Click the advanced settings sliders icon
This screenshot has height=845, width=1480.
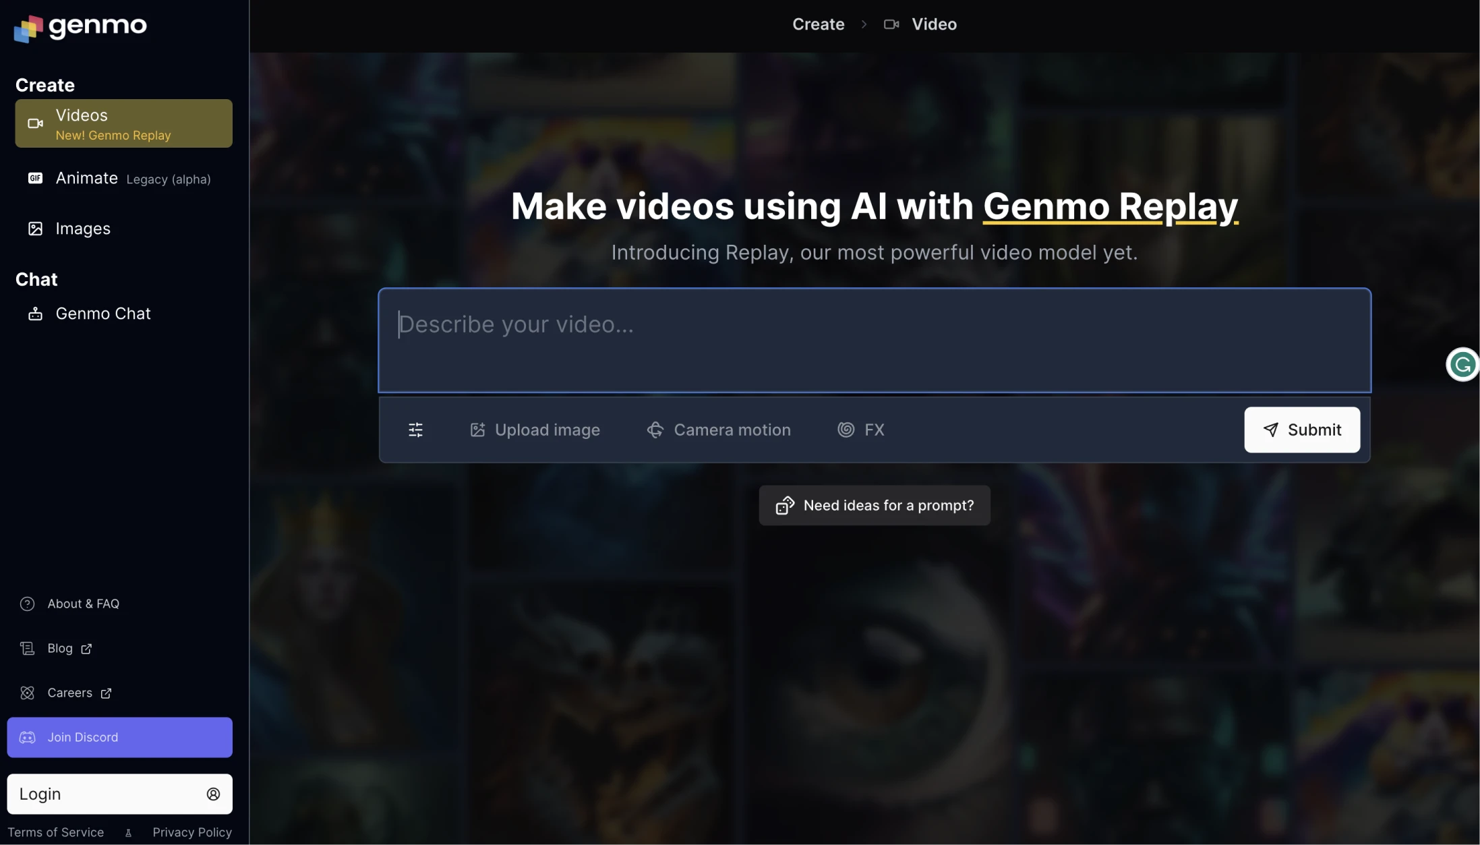[416, 430]
